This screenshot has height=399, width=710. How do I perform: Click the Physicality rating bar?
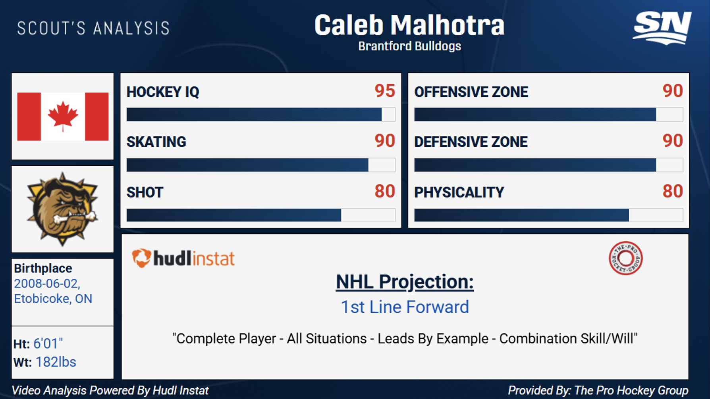click(548, 215)
